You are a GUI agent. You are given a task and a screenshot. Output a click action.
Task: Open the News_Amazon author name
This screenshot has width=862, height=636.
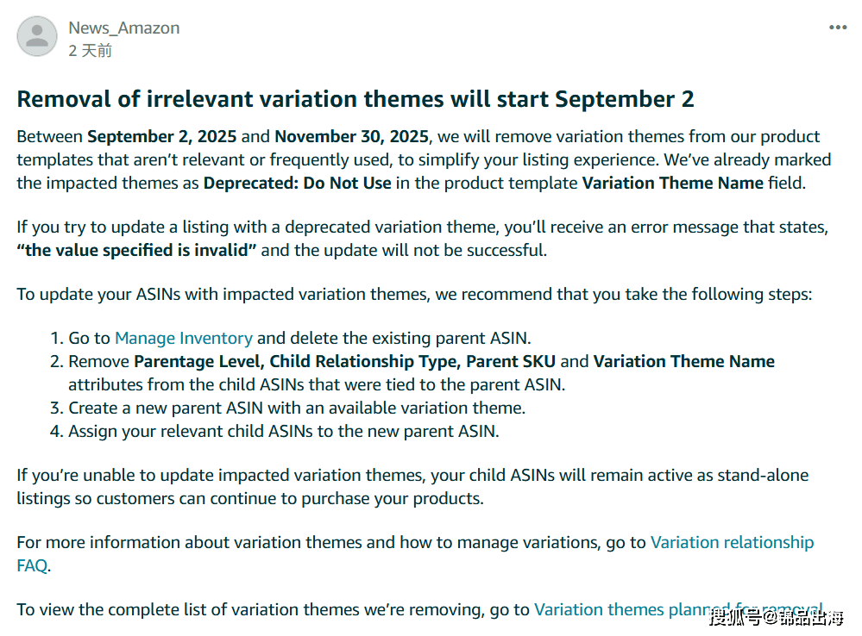[x=123, y=28]
